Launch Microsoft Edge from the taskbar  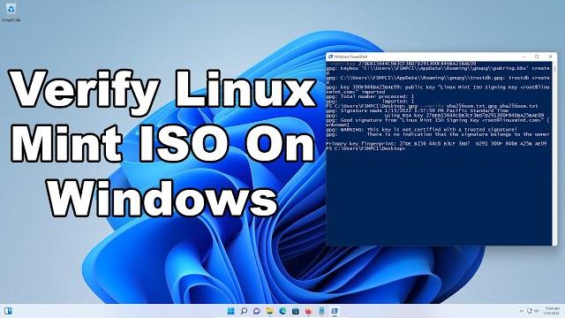tap(282, 311)
